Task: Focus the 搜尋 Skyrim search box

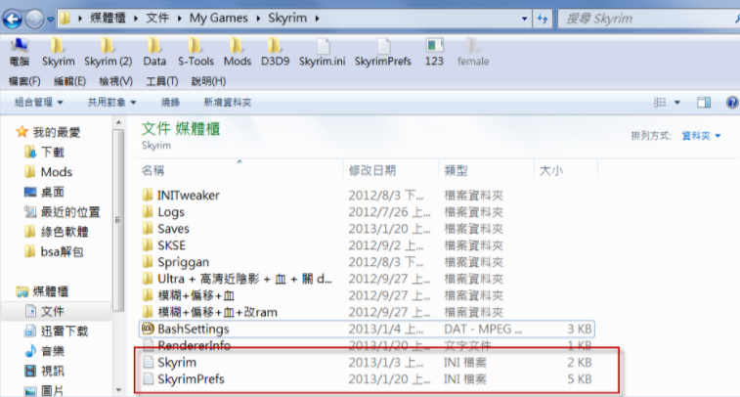Action: point(649,19)
